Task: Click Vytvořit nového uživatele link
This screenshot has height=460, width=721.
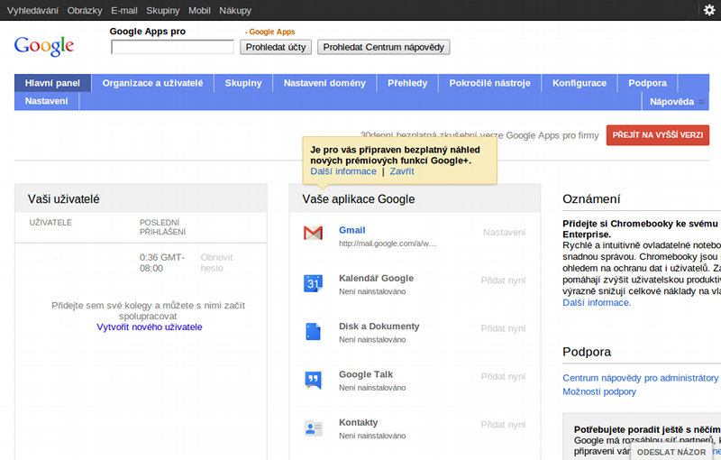Action: [150, 327]
